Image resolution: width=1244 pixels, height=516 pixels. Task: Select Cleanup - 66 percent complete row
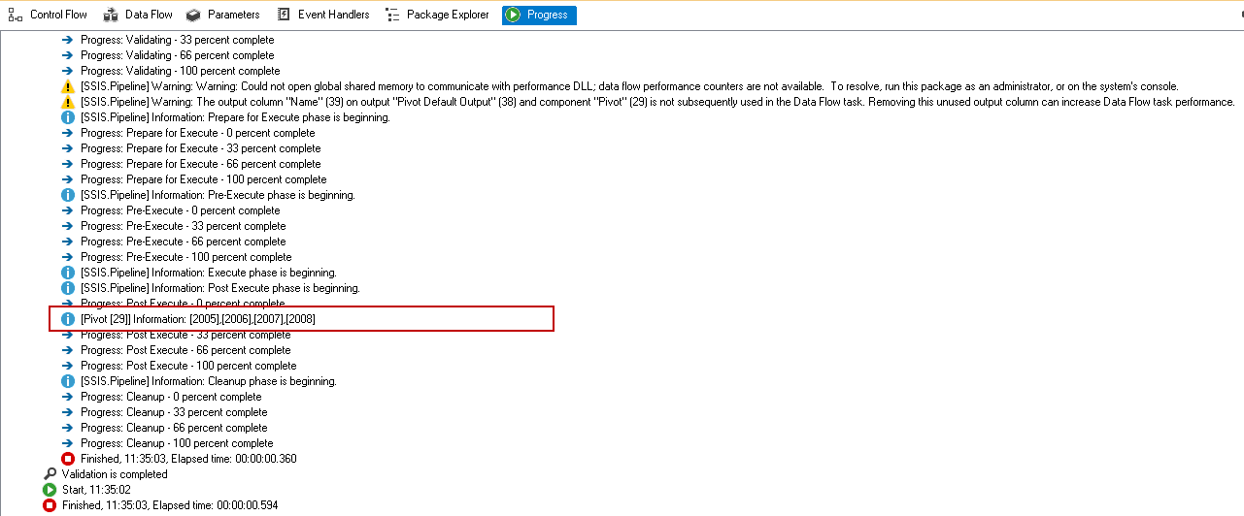tap(174, 428)
